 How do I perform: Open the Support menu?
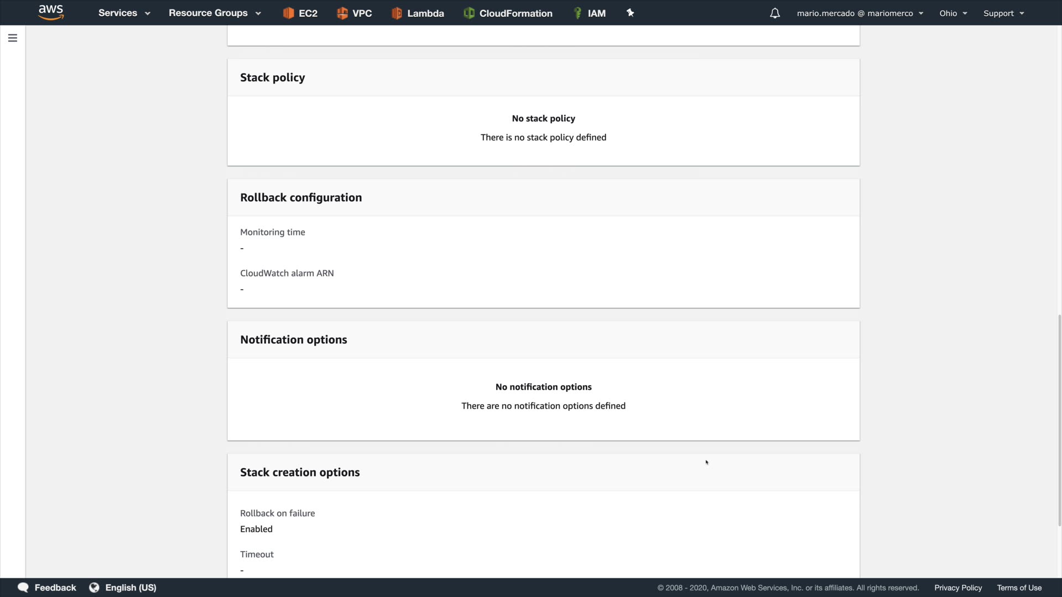click(x=1003, y=13)
